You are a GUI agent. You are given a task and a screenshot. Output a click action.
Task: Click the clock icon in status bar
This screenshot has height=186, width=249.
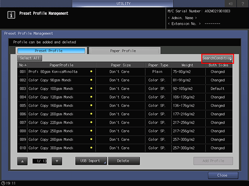click(3, 183)
